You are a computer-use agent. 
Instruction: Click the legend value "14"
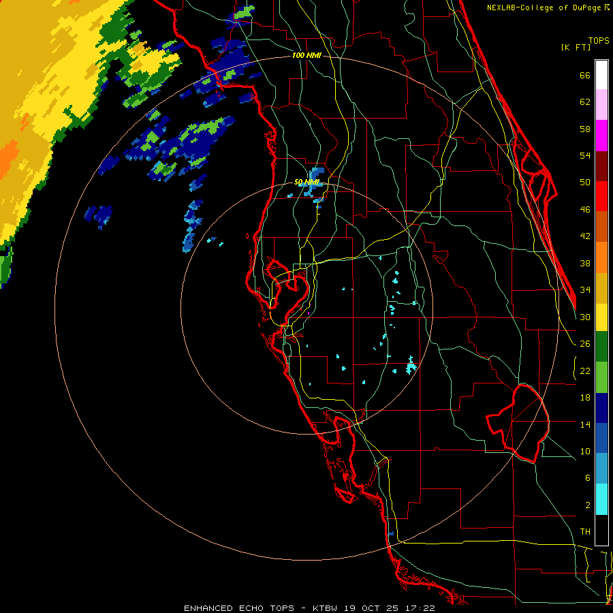(x=585, y=424)
